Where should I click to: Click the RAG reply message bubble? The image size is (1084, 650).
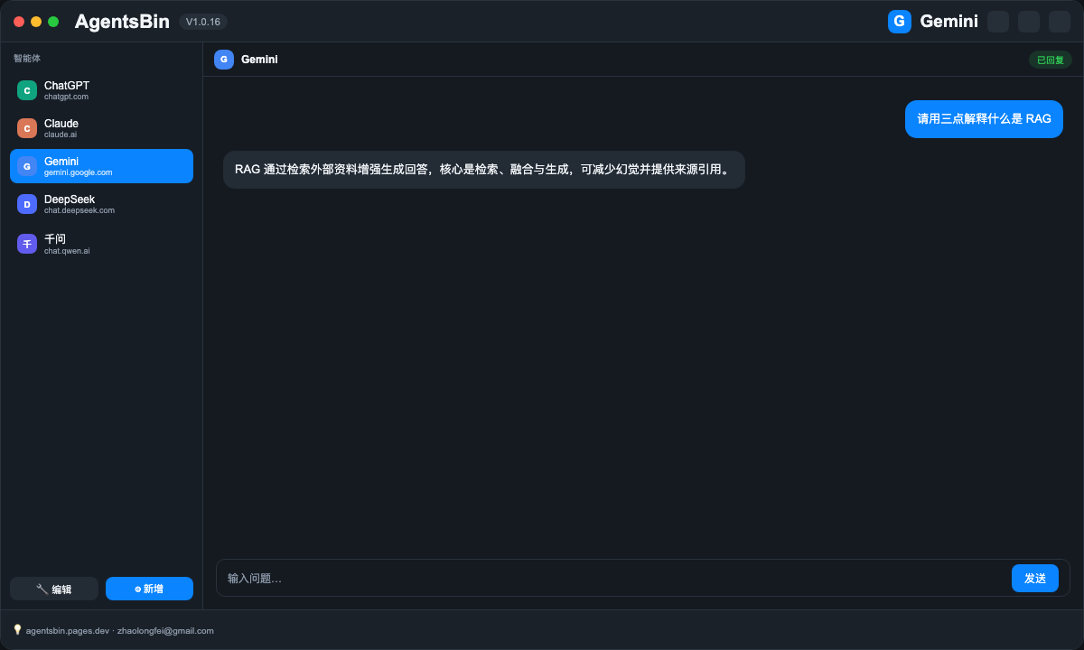tap(484, 170)
